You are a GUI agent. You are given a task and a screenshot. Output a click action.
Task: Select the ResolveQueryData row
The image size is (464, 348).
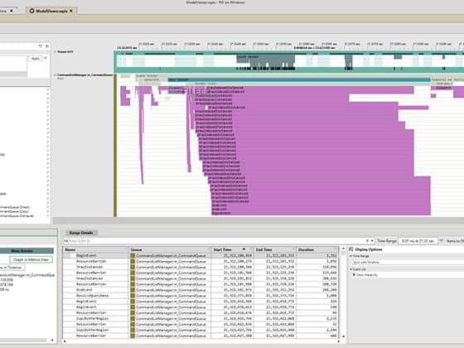201,296
